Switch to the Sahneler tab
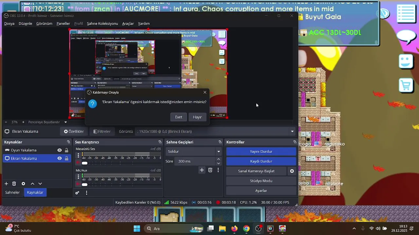419x235 pixels. [12, 193]
